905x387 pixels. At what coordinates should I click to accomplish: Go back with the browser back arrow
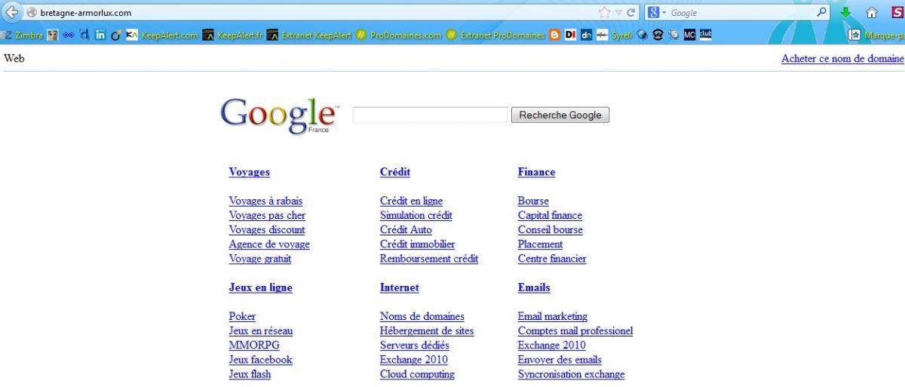click(11, 12)
